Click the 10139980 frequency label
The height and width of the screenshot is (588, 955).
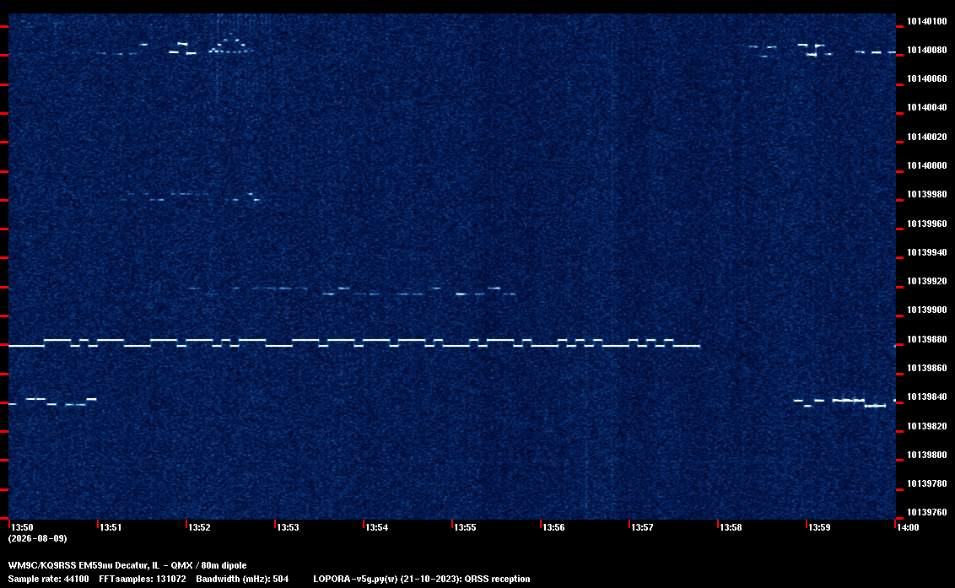[x=927, y=194]
